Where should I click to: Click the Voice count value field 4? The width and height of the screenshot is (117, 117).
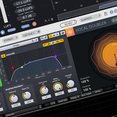tap(47, 97)
